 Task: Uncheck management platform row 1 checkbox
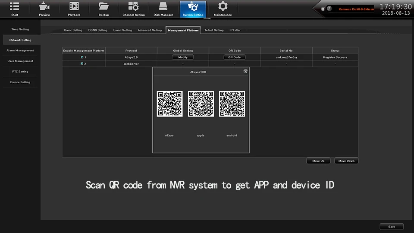click(x=82, y=57)
